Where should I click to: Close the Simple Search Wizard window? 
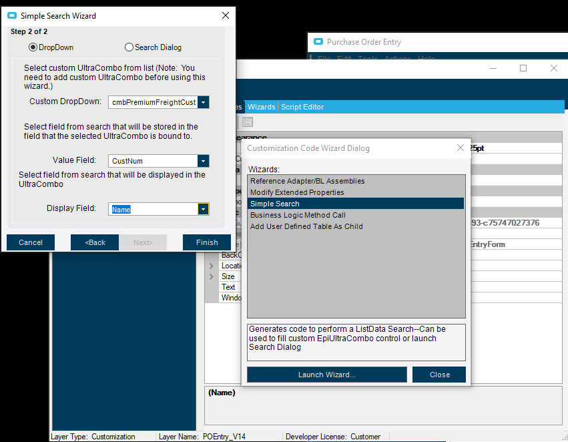pos(226,15)
